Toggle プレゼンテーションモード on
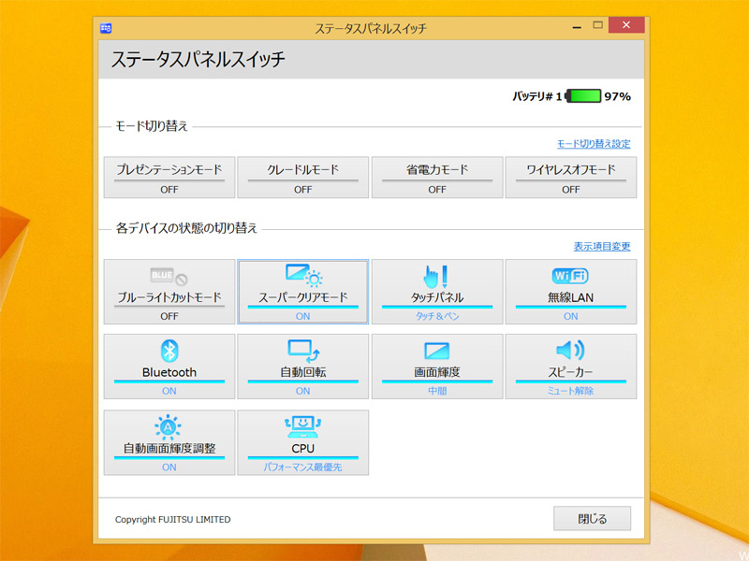749x561 pixels. click(169, 178)
